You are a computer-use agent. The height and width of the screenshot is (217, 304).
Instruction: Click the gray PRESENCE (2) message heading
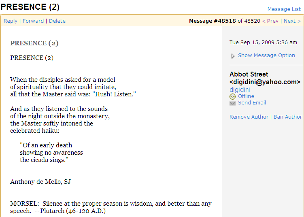34,43
